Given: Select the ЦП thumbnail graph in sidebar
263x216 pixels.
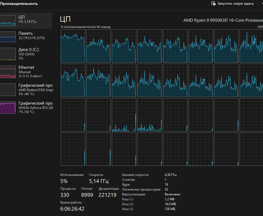Looking at the screenshot, I should point(8,21).
